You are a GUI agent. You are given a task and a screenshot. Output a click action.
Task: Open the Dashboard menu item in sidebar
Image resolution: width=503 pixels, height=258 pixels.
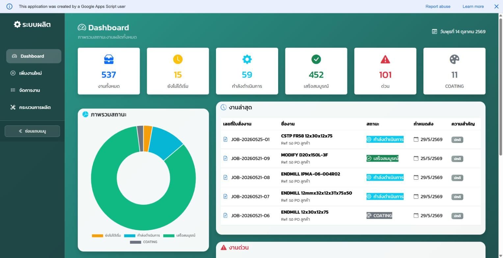34,56
